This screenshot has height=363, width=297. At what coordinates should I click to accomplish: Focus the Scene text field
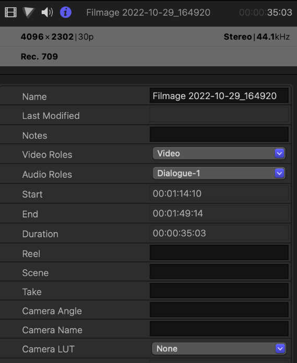tap(219, 272)
